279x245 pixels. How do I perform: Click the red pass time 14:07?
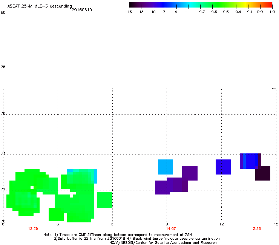(x=171, y=229)
